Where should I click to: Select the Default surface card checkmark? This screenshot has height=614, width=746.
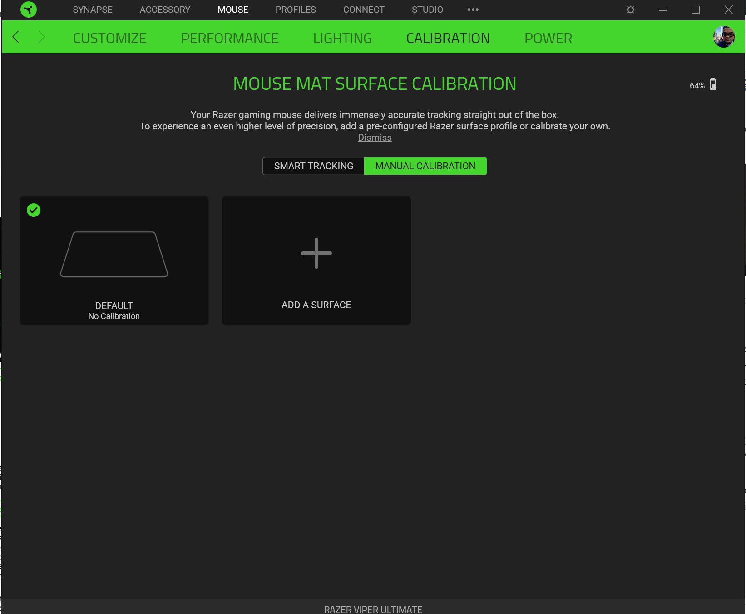click(34, 210)
